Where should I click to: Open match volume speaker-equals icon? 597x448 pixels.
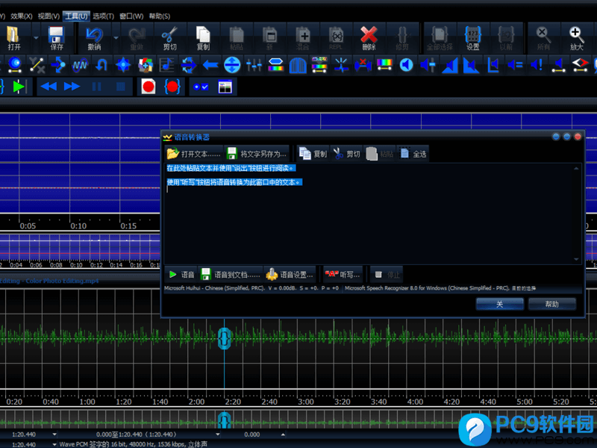tap(515, 65)
